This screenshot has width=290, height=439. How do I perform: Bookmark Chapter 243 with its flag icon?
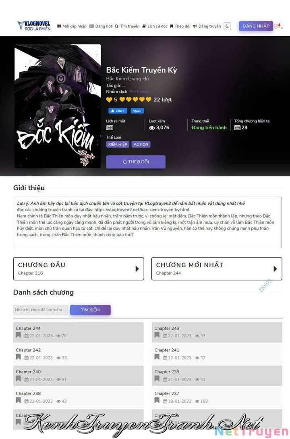coord(157,335)
